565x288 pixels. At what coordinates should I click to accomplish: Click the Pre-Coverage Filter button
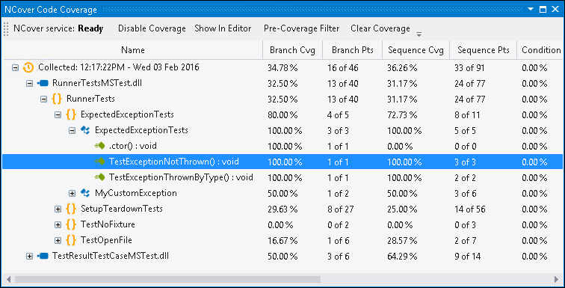click(x=302, y=28)
